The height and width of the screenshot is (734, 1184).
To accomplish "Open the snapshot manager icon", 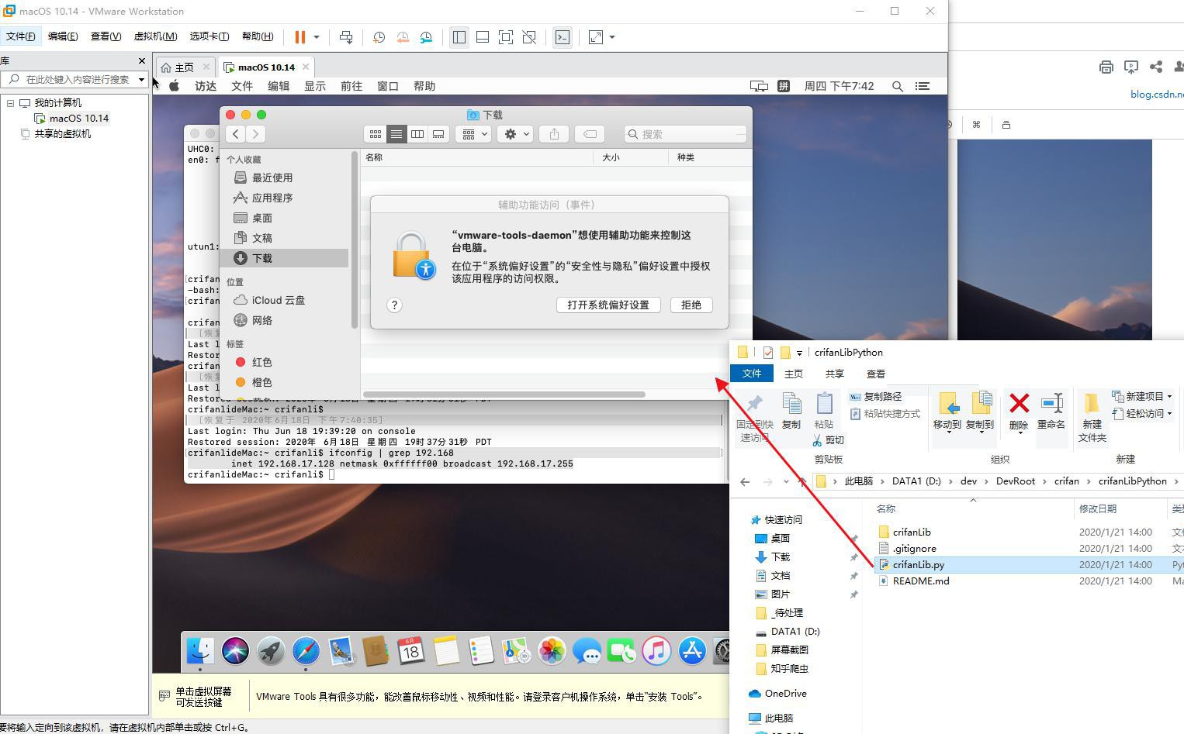I will [x=426, y=36].
